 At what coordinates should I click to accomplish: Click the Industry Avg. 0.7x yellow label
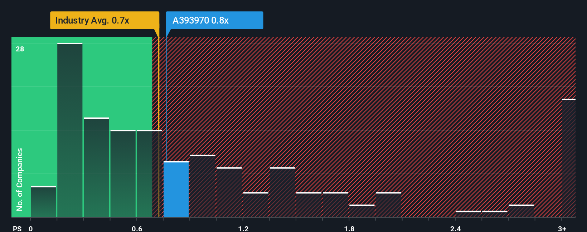click(x=105, y=20)
